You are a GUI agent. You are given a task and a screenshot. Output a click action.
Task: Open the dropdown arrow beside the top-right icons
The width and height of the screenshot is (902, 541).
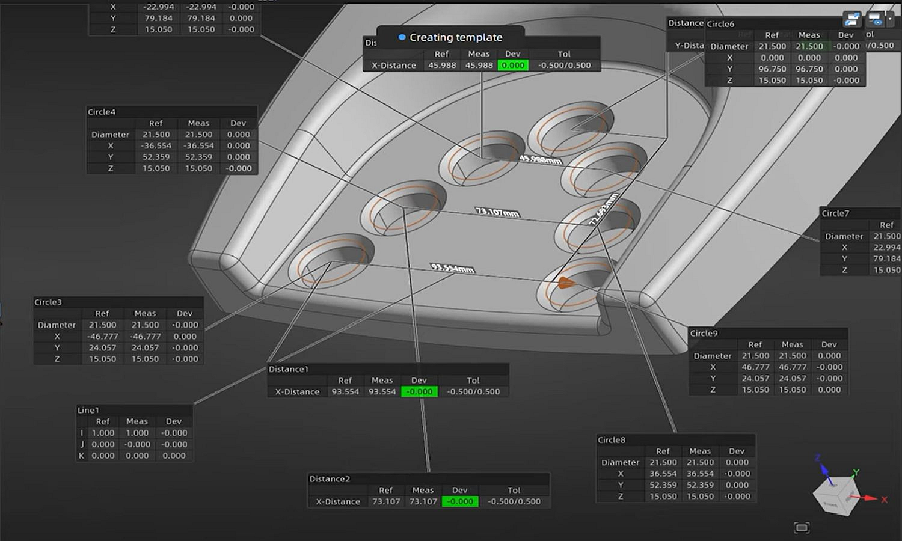890,18
